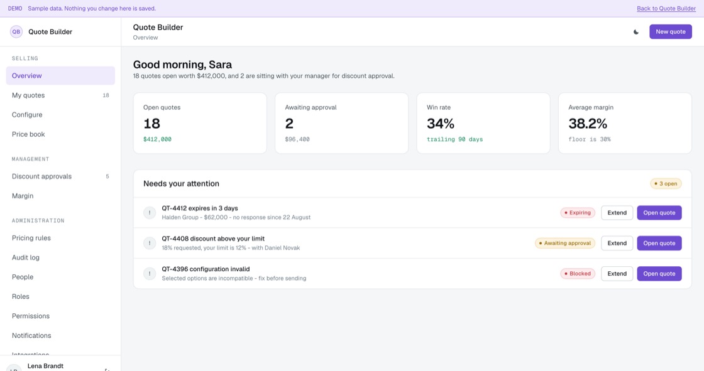Viewport: 704px width, 371px height.
Task: Navigate to Margin page
Action: point(60,196)
